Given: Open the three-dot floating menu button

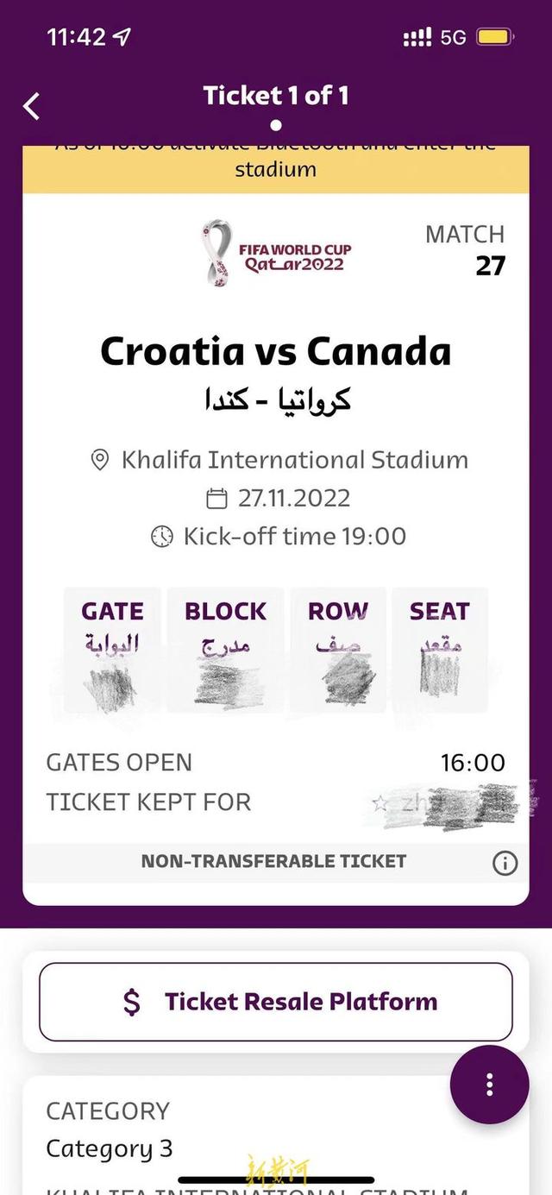Looking at the screenshot, I should click(x=489, y=1085).
